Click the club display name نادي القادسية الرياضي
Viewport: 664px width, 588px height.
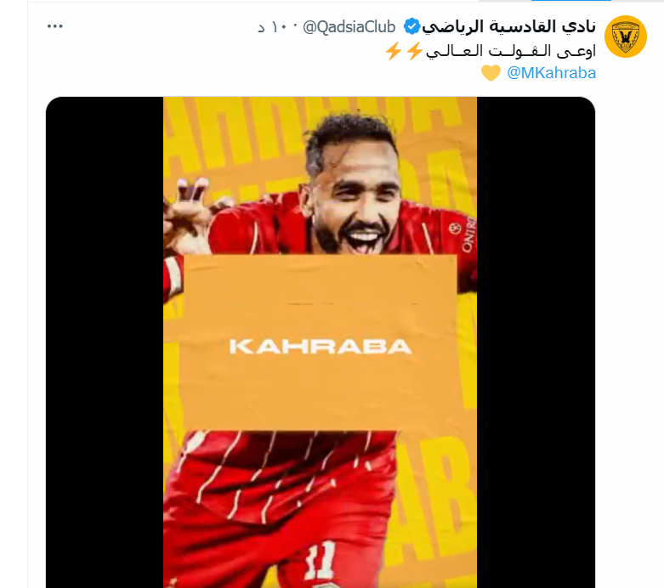tap(509, 26)
